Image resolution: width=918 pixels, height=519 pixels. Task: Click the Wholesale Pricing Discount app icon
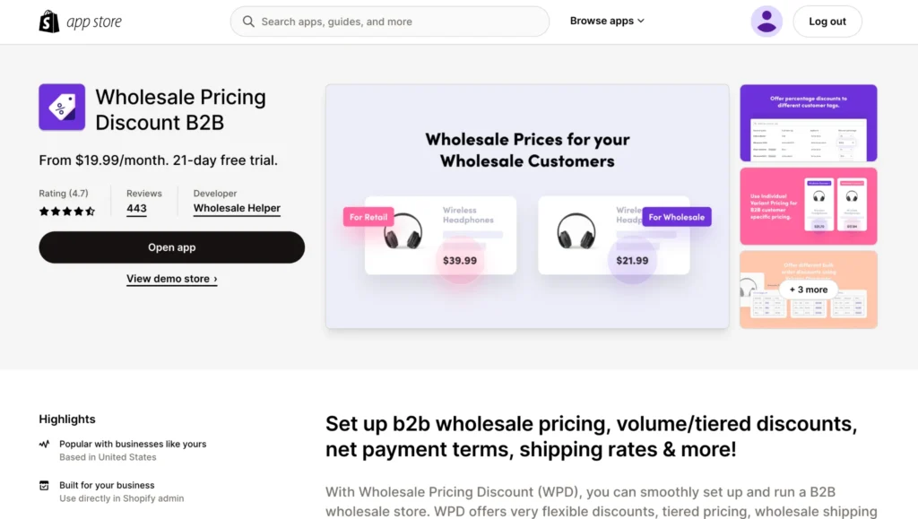pyautogui.click(x=62, y=107)
